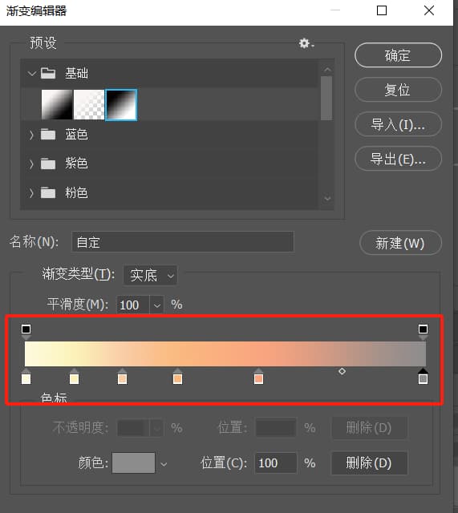
Task: Select the left opacity stop above gradient
Action: click(x=26, y=331)
